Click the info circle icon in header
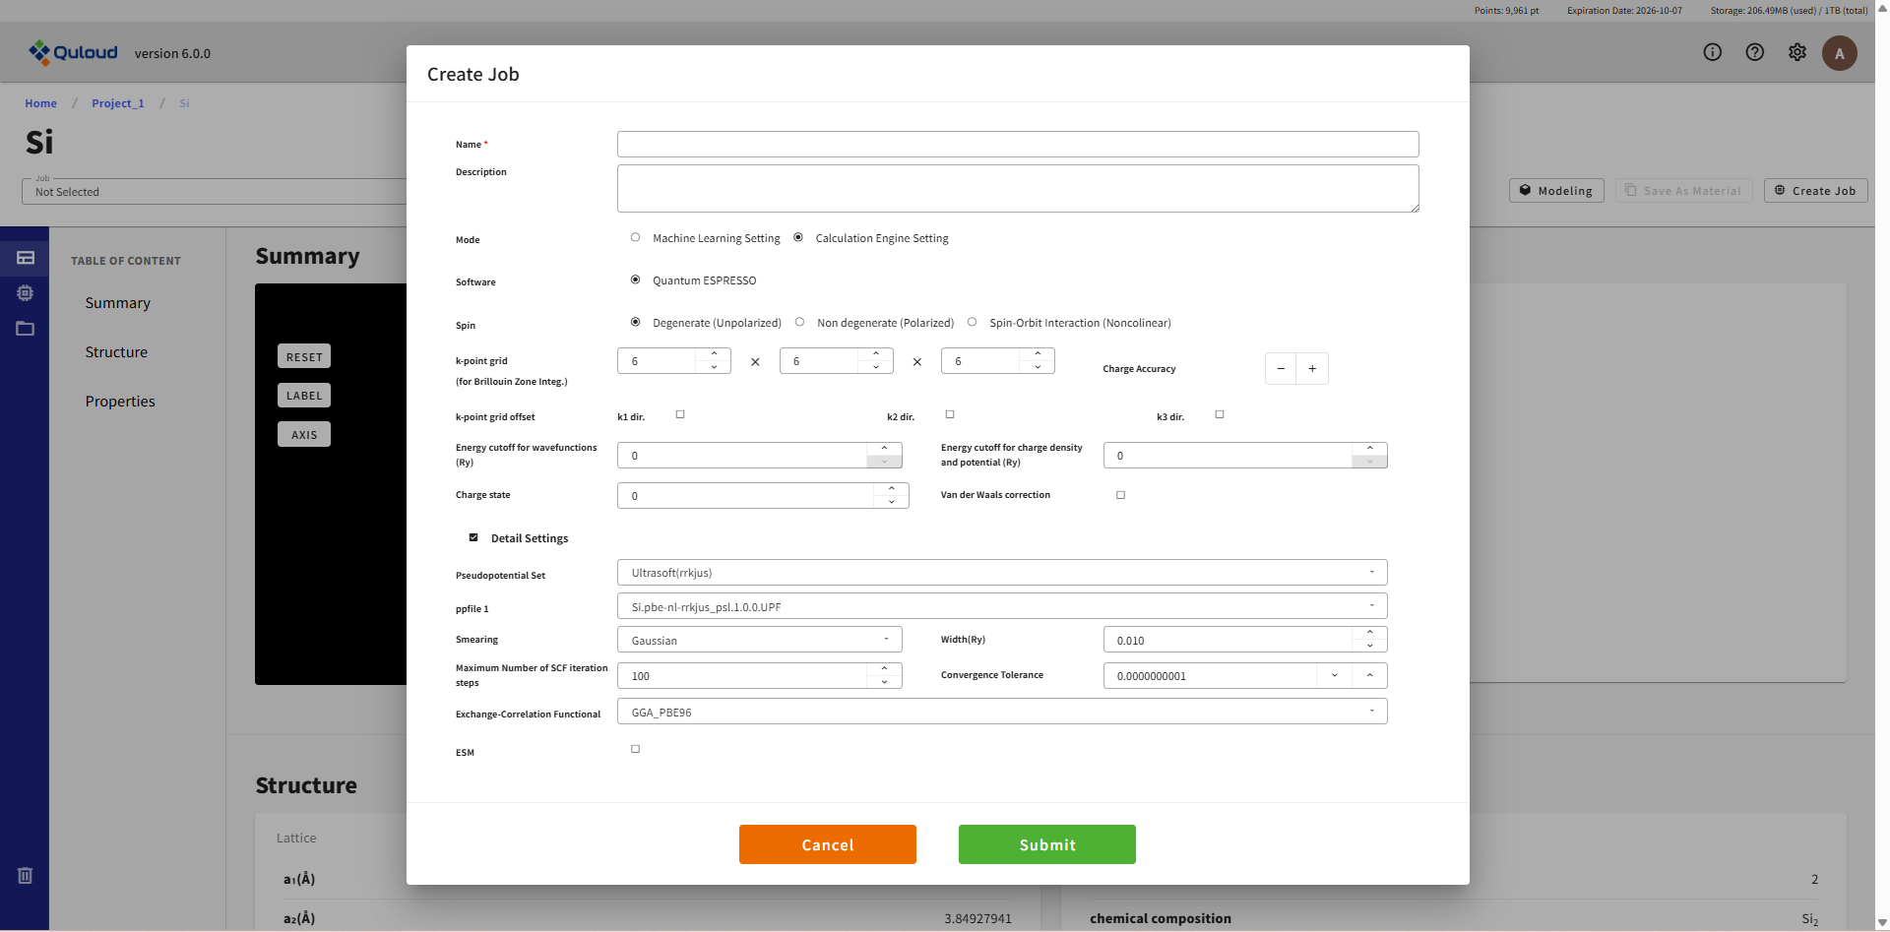This screenshot has width=1890, height=932. [1713, 52]
